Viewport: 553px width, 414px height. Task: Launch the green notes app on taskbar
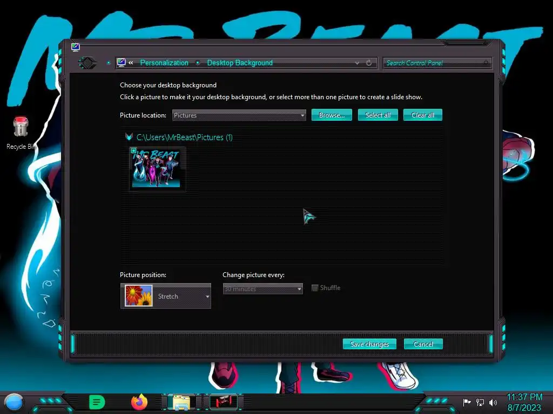pyautogui.click(x=97, y=402)
